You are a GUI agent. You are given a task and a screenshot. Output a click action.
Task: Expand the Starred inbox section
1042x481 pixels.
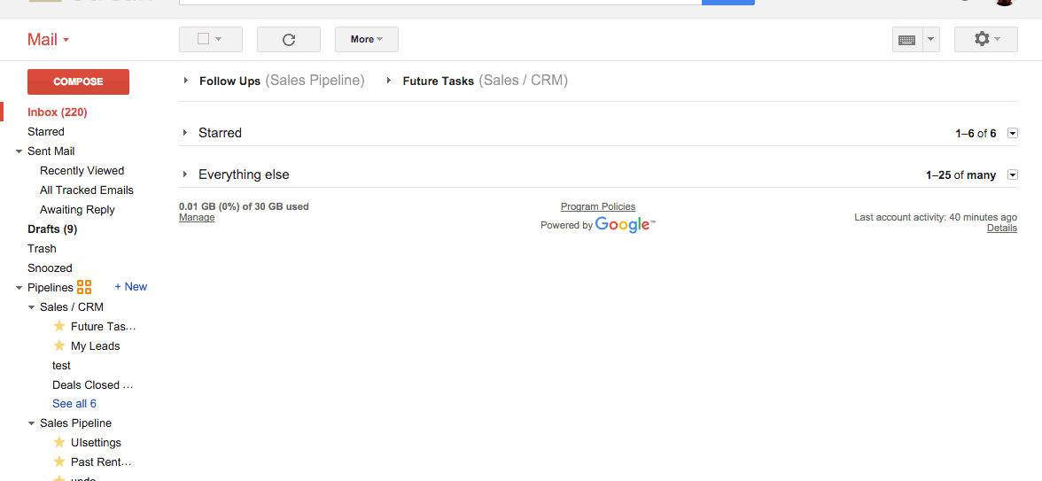tap(185, 133)
